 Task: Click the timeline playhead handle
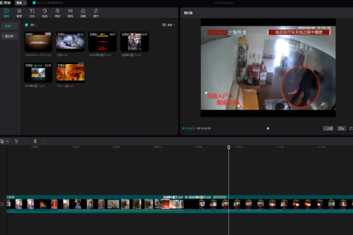228,147
